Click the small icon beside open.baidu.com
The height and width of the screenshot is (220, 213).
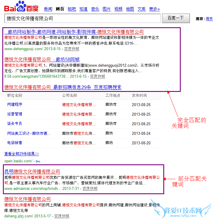(x=38, y=161)
